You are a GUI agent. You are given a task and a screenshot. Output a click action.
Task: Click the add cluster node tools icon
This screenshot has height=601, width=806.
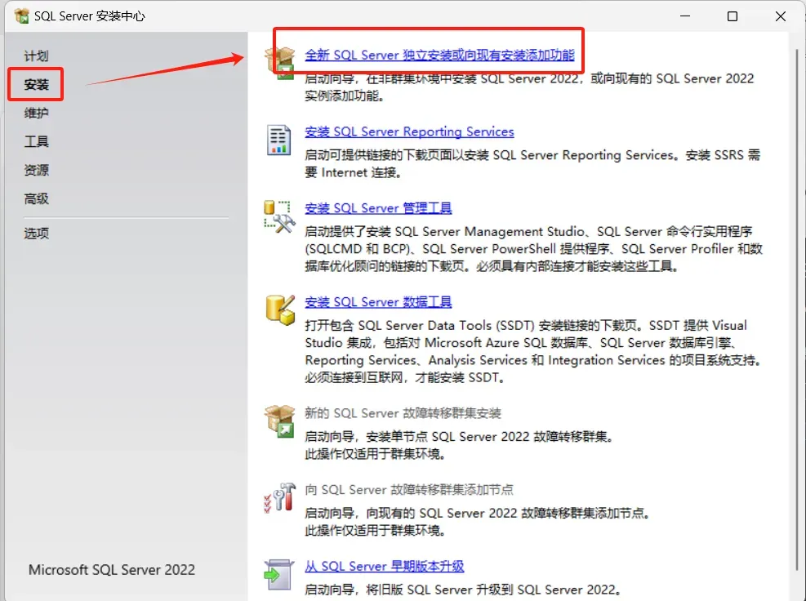tap(279, 497)
